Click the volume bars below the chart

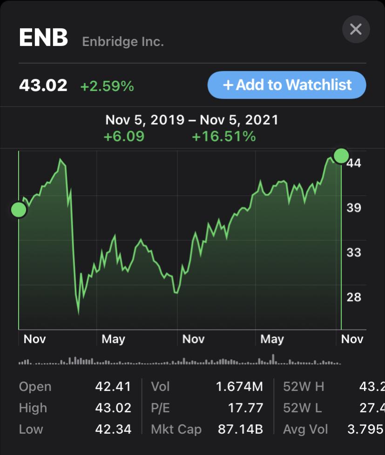[180, 361]
